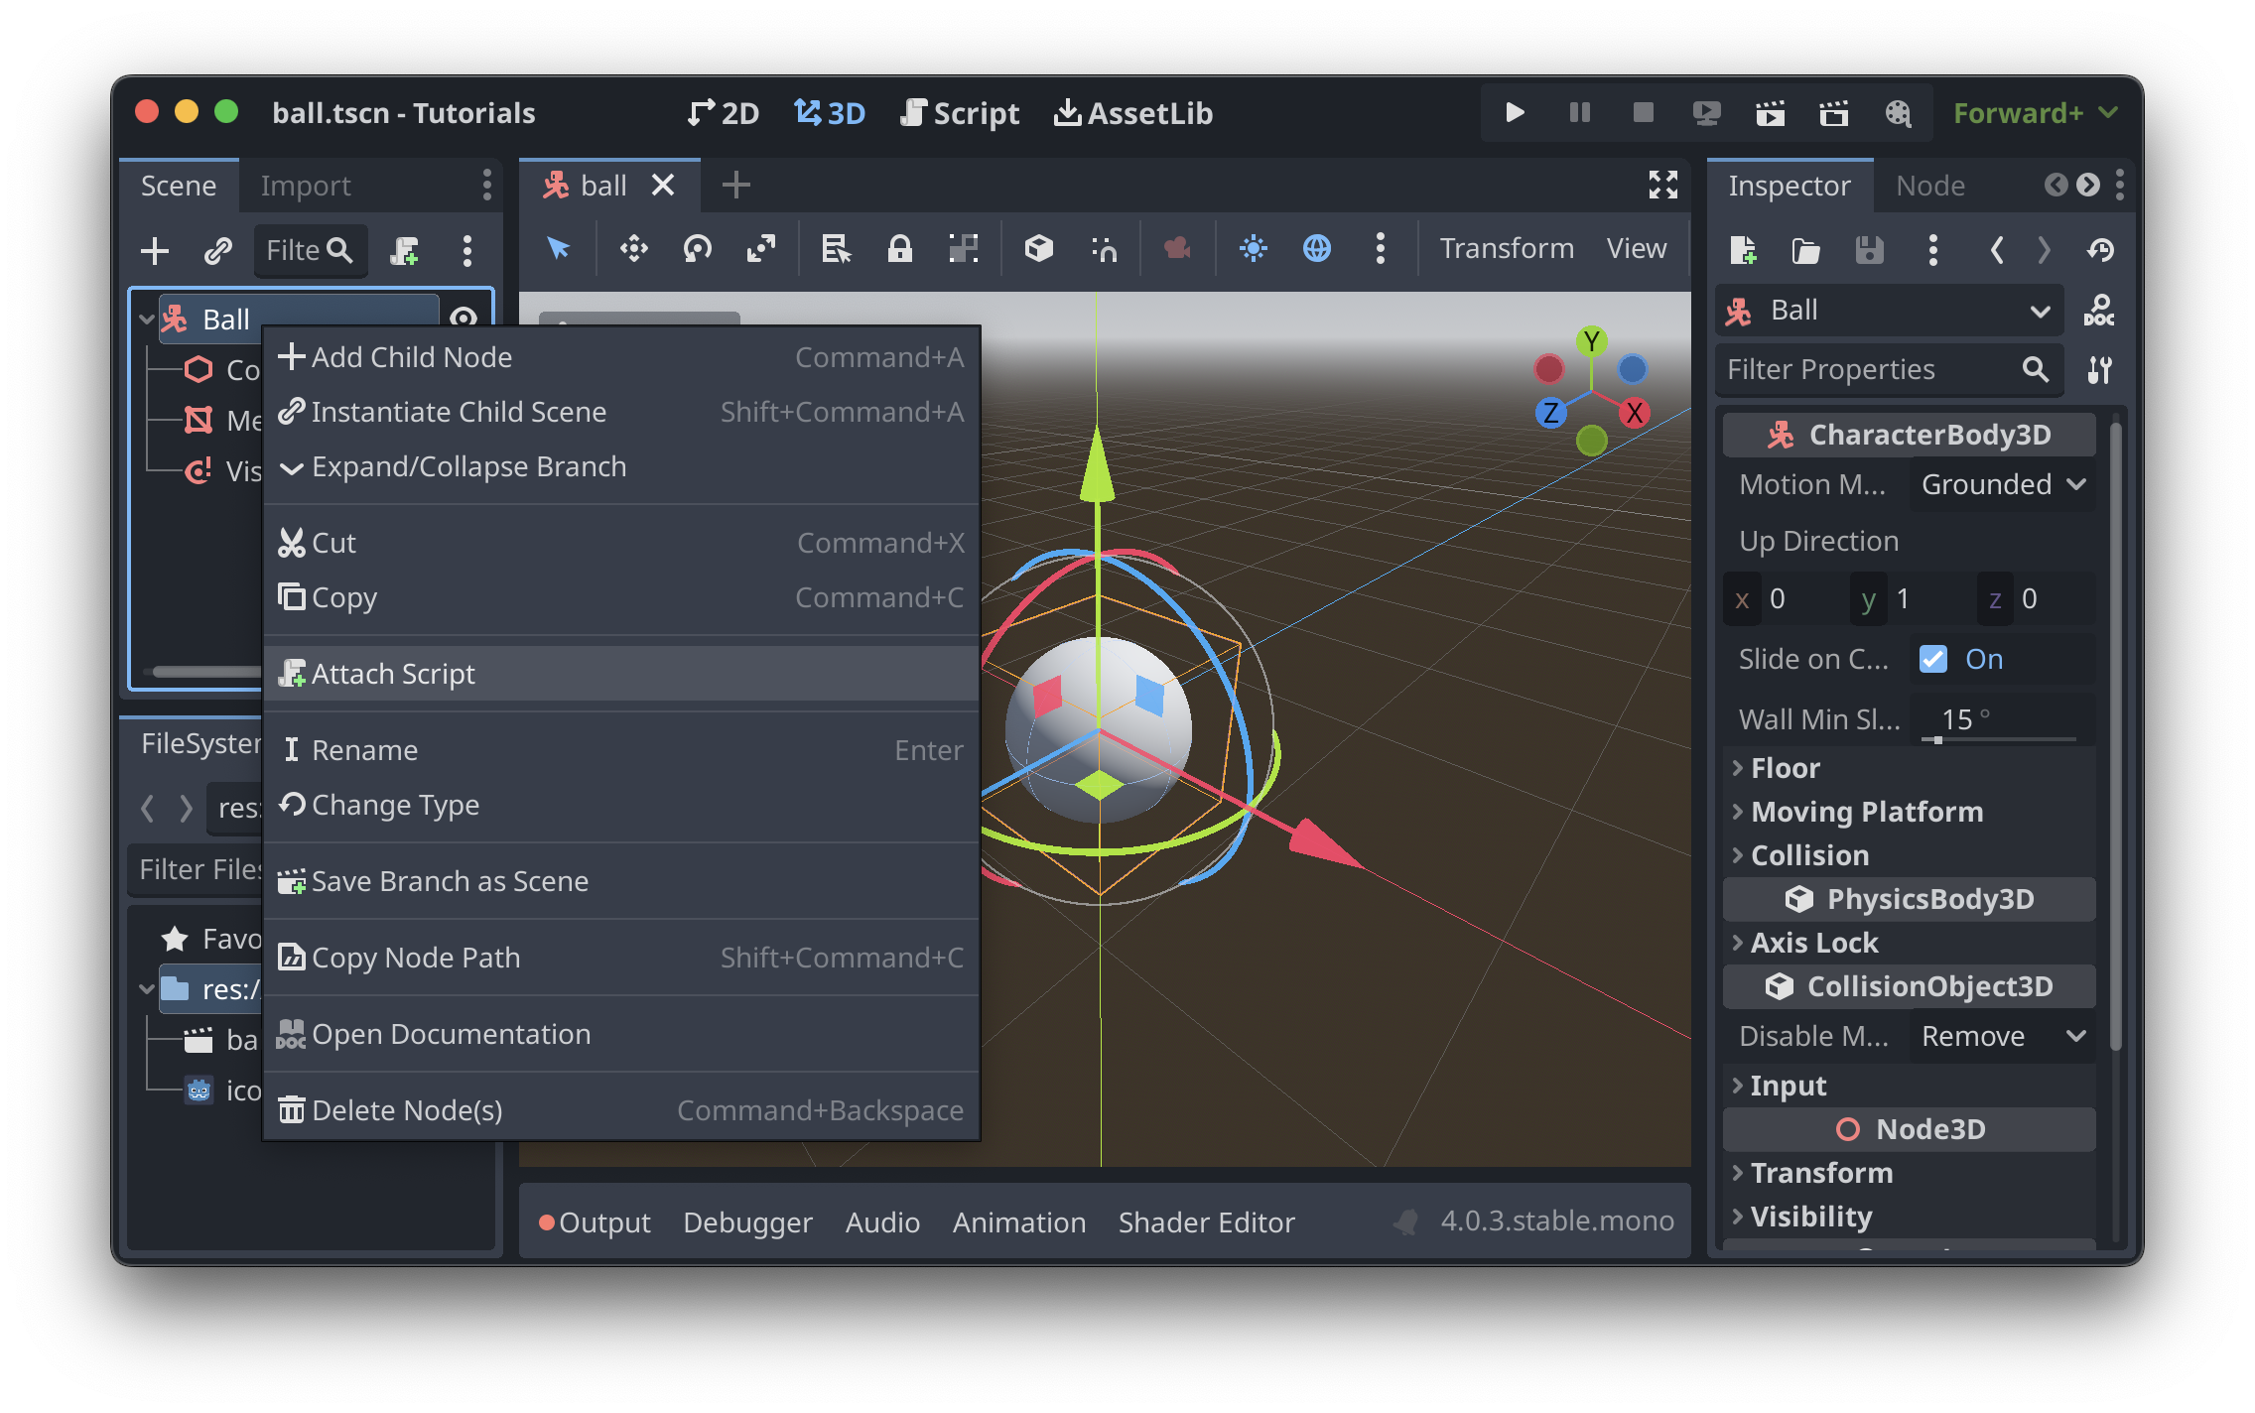Screen dimensions: 2255x1413
Task: Activate cinematic camera preview in the viewport toolbar
Action: click(x=1177, y=249)
